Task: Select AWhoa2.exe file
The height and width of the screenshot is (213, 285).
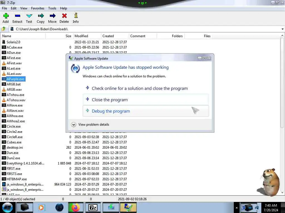Action: pyautogui.click(x=13, y=121)
